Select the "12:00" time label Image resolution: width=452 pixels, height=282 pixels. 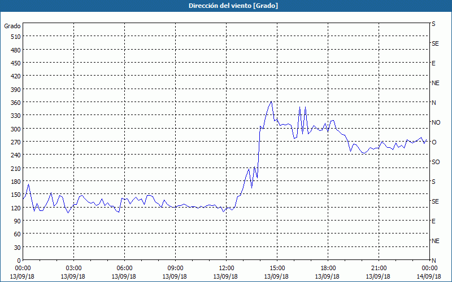pos(227,268)
